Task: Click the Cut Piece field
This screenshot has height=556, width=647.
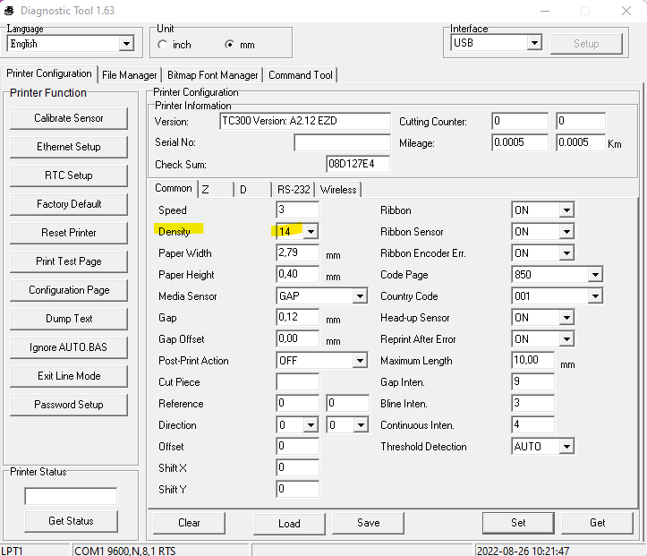Action: coord(297,381)
